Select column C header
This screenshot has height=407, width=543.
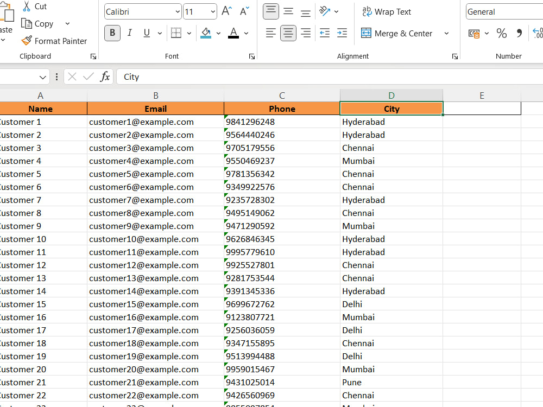click(x=282, y=96)
